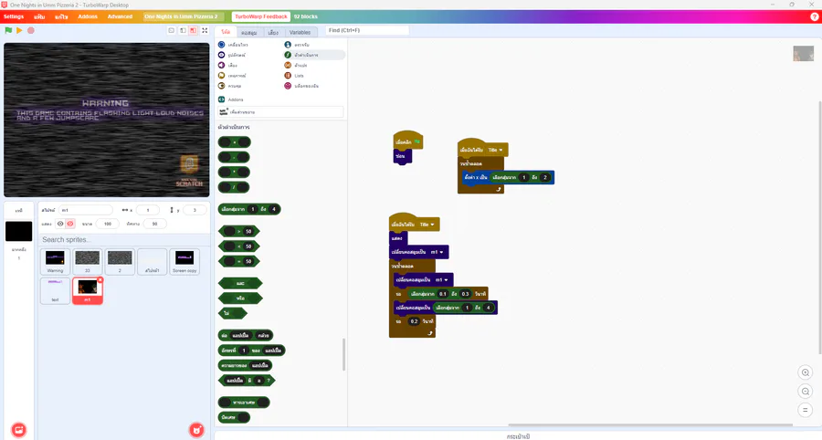Image resolution: width=822 pixels, height=440 pixels.
Task: Open the Addons menu in the top bar
Action: 88,16
